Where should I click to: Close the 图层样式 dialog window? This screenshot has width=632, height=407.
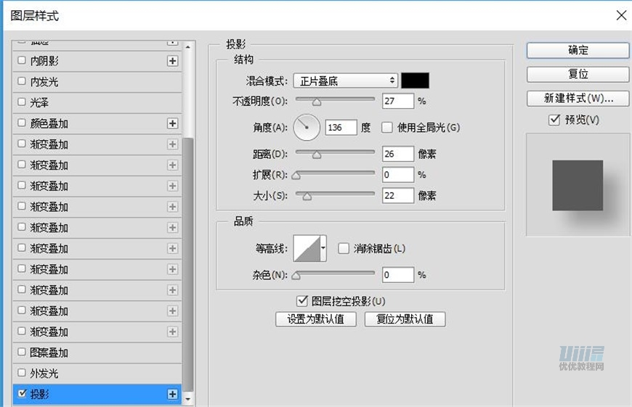coord(620,15)
